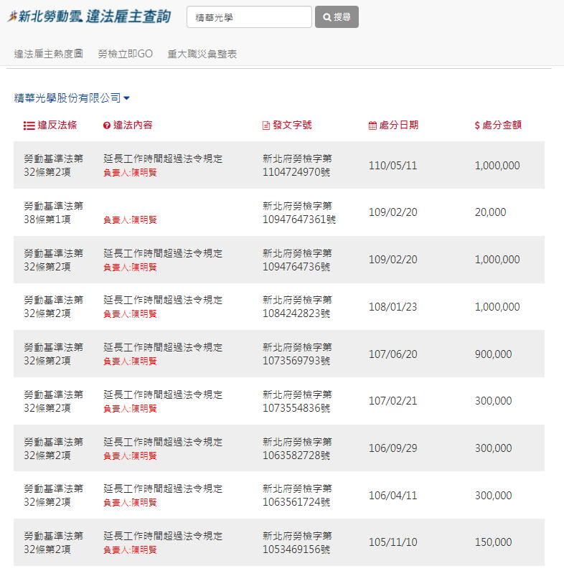Viewport: 564px width, 576px height.
Task: Open the 違法雇主熱度圖 menu item
Action: click(x=49, y=54)
